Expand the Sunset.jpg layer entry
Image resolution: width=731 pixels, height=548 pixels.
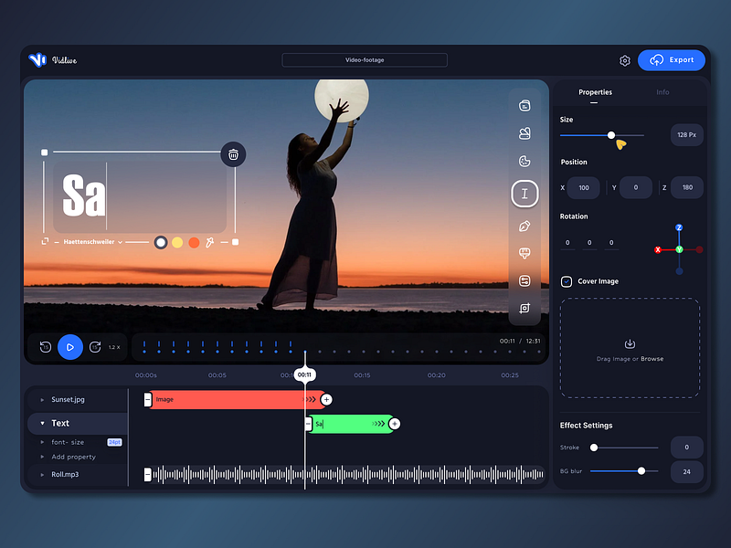click(40, 399)
